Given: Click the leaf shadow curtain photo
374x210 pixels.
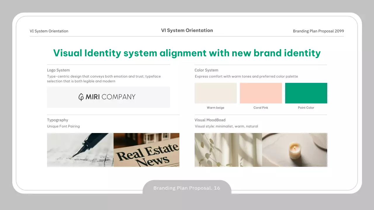Looking at the screenshot, I should click(x=228, y=150).
